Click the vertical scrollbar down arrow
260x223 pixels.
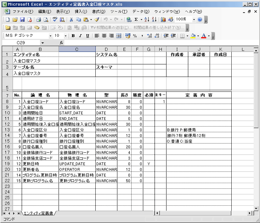[256, 208]
